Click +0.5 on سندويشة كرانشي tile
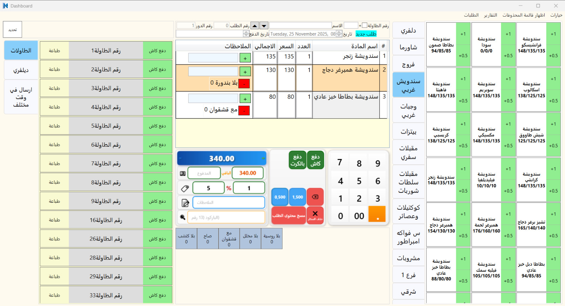 tap(553, 191)
